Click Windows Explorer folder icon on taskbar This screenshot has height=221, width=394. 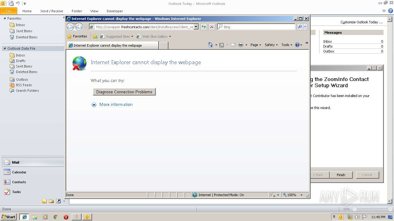click(x=35, y=217)
